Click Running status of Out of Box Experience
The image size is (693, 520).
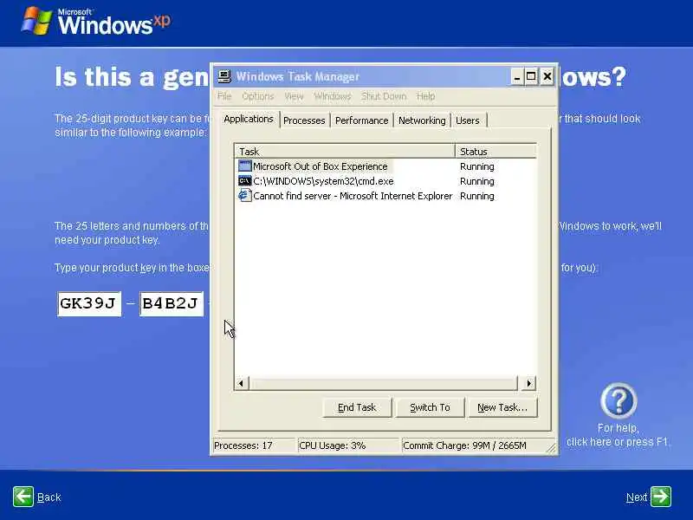[477, 166]
